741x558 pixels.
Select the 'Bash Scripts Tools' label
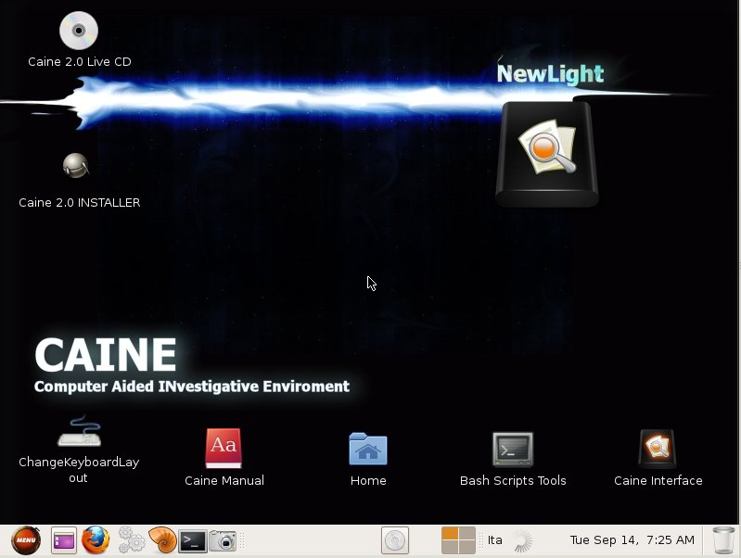click(513, 480)
